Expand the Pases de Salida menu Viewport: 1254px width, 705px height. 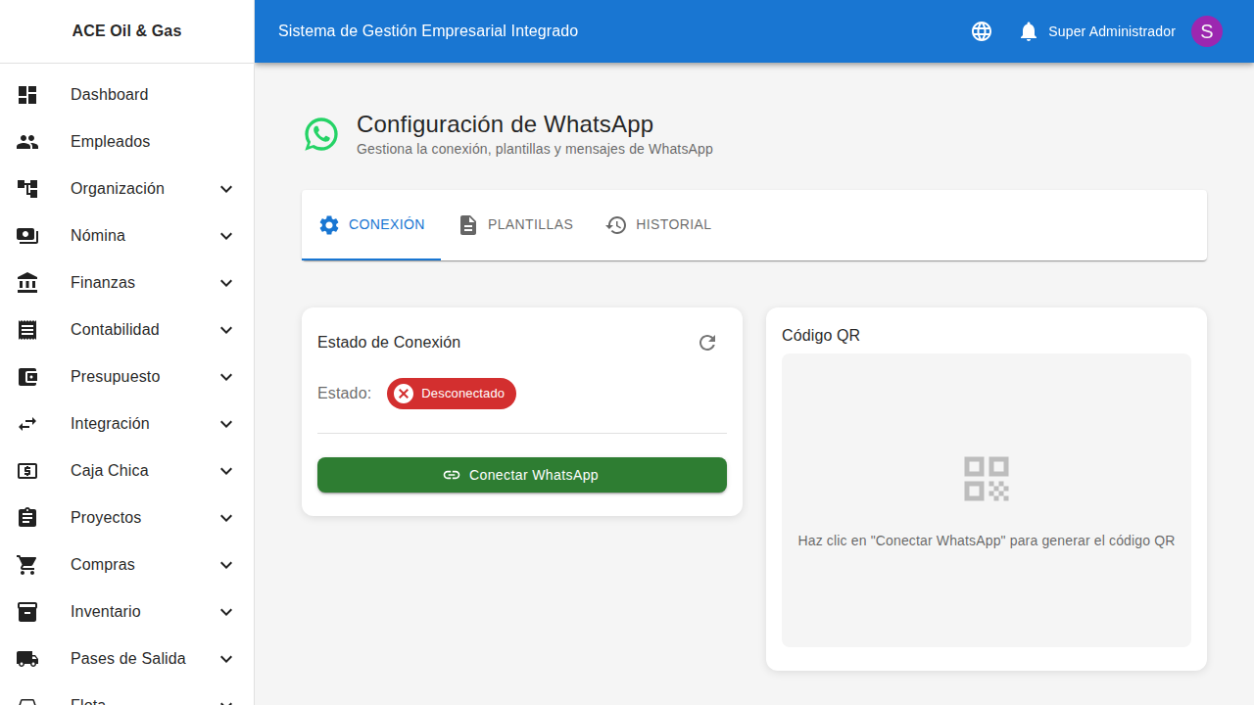coord(126,658)
